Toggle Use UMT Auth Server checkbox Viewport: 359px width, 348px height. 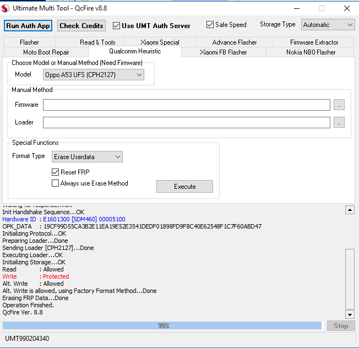pyautogui.click(x=116, y=26)
